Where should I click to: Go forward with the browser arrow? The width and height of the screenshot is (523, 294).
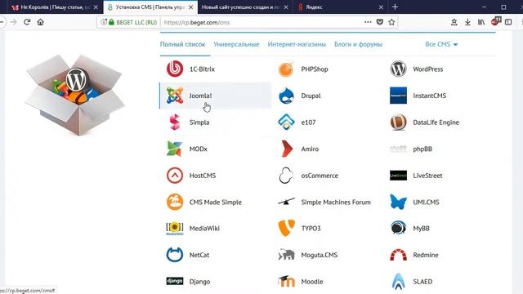pyautogui.click(x=14, y=22)
